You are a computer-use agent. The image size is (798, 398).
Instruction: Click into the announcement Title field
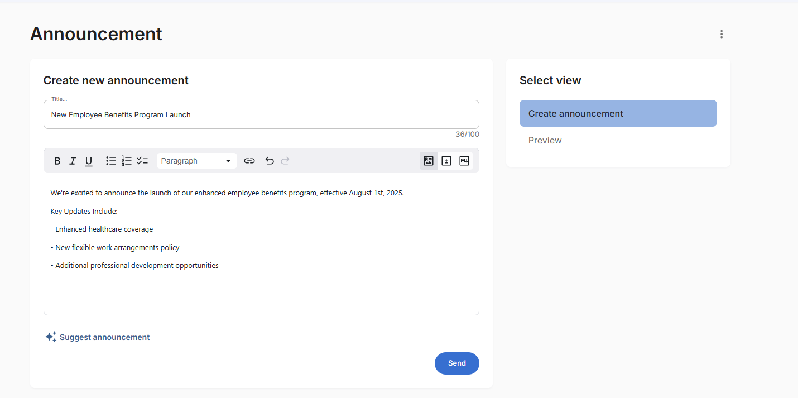261,115
